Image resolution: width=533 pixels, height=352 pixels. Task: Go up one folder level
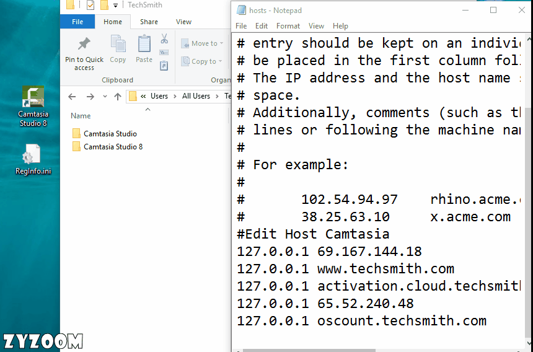(x=118, y=97)
